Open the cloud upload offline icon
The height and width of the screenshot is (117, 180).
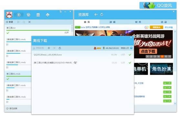pos(48,15)
